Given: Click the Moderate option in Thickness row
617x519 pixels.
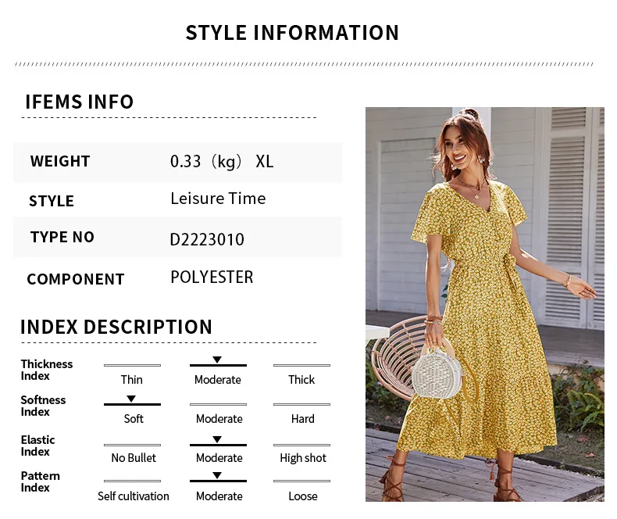Looking at the screenshot, I should (218, 380).
